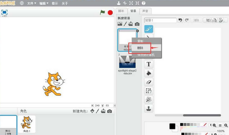Click the globe language icon
Image resolution: width=229 pixels, height=135 pixels.
point(22,3)
